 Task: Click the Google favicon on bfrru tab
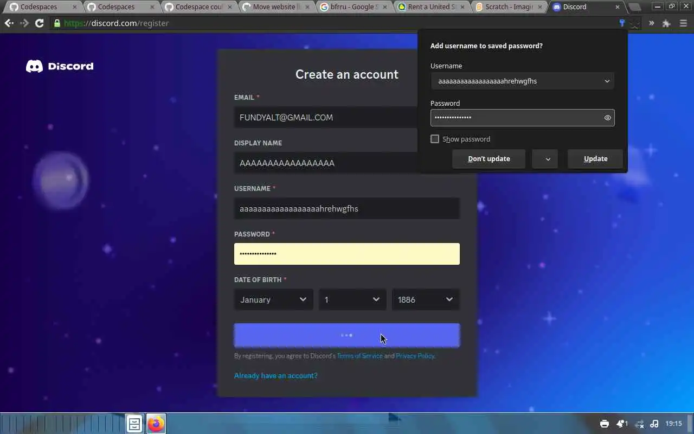coord(324,7)
